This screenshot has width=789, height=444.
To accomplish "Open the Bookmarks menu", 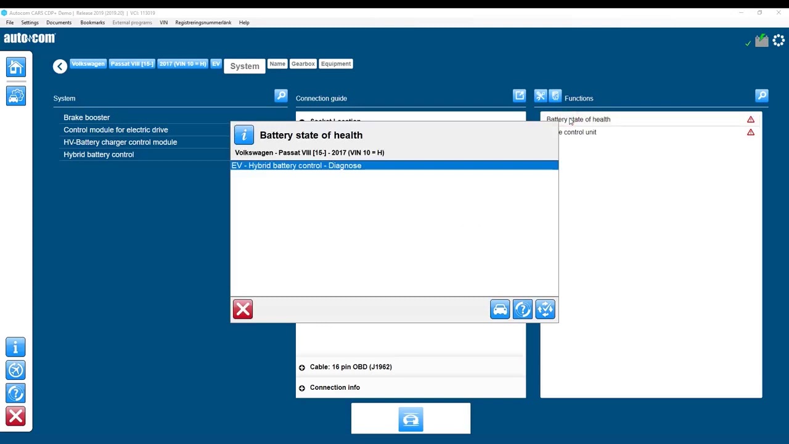I will pos(92,22).
